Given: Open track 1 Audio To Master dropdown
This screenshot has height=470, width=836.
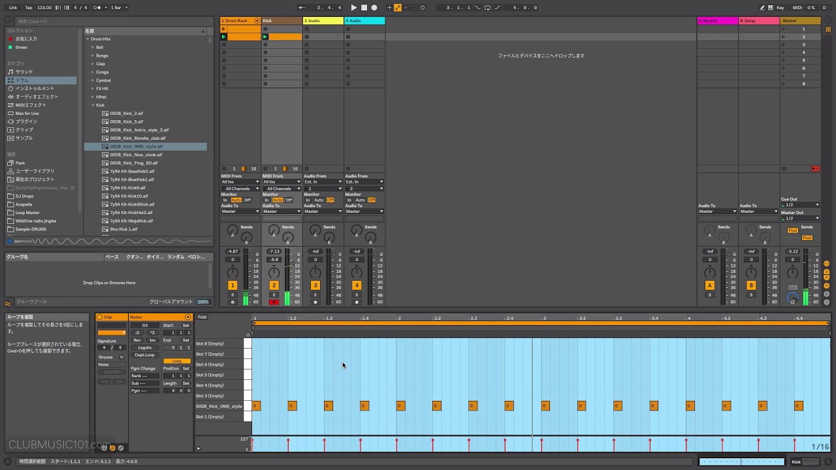Looking at the screenshot, I should [x=240, y=211].
